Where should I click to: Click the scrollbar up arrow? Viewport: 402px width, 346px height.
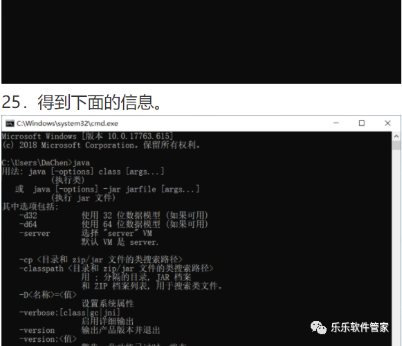coord(396,136)
